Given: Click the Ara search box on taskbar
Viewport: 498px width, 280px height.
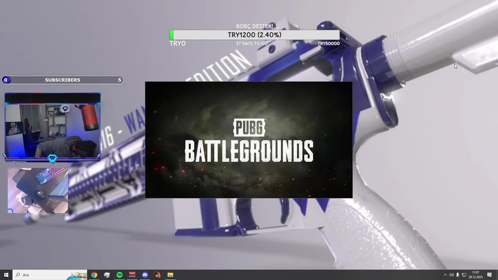Looking at the screenshot, I should tap(50, 275).
